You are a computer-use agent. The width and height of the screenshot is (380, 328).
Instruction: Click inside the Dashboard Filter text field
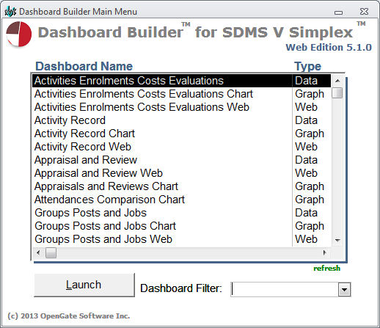point(285,290)
